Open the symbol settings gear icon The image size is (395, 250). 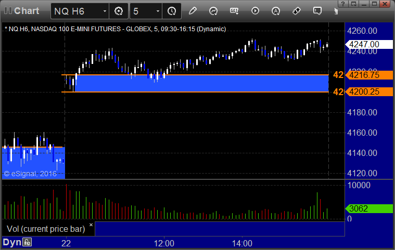click(119, 11)
